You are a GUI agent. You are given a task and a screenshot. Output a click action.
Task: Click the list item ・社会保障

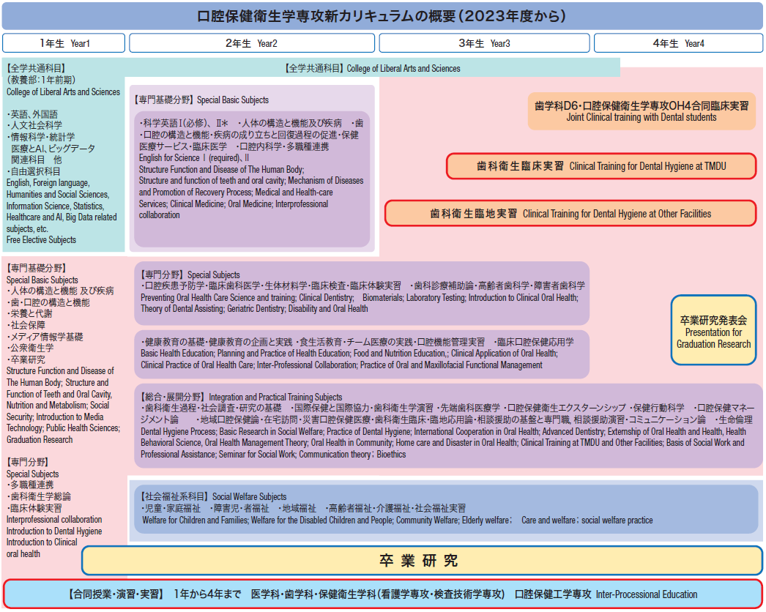pyautogui.click(x=26, y=325)
